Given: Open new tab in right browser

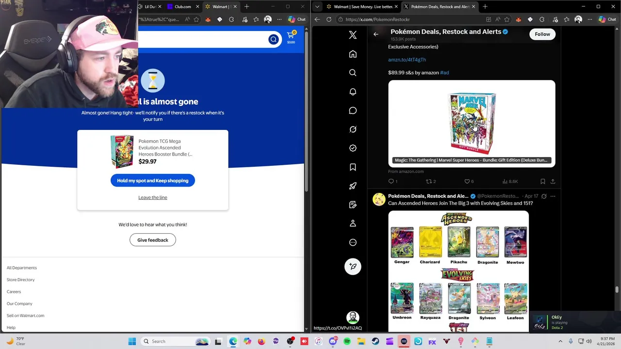Looking at the screenshot, I should tap(485, 6).
